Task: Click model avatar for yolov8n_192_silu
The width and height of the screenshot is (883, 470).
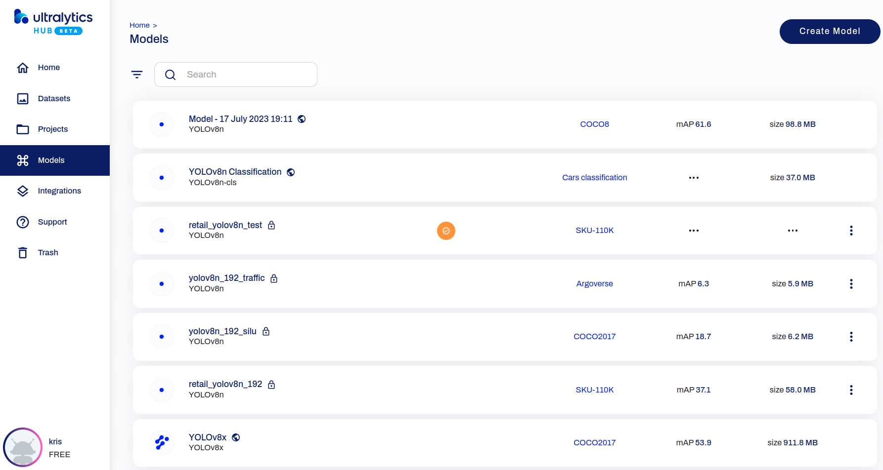Action: 162,337
